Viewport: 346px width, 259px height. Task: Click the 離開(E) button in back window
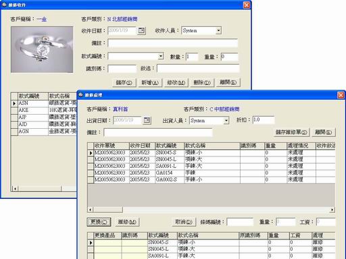tap(228, 82)
